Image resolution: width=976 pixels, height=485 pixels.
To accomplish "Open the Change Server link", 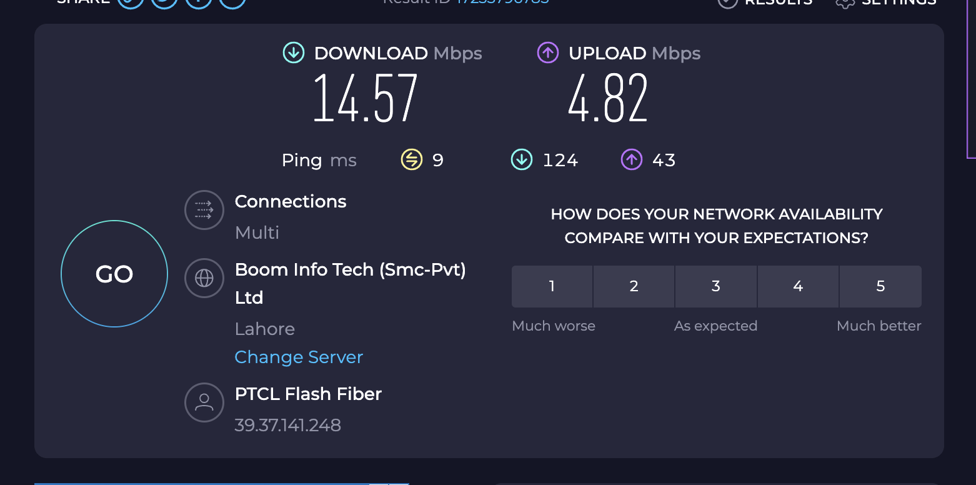I will 299,357.
